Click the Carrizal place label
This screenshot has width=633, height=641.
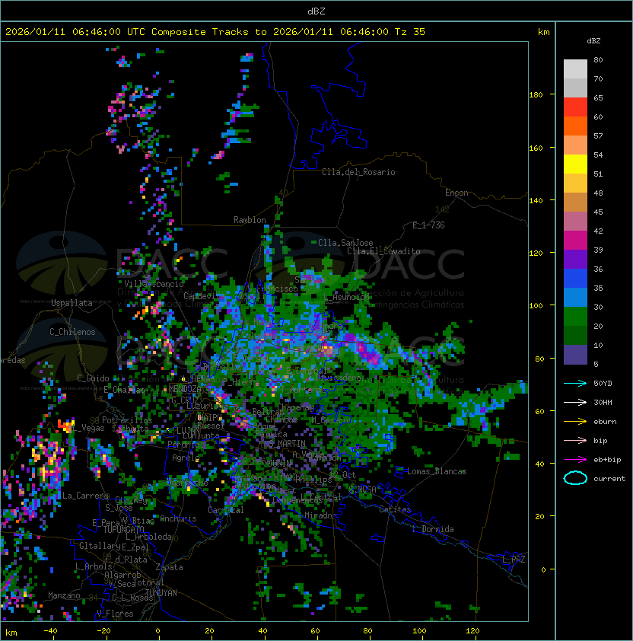pos(225,510)
